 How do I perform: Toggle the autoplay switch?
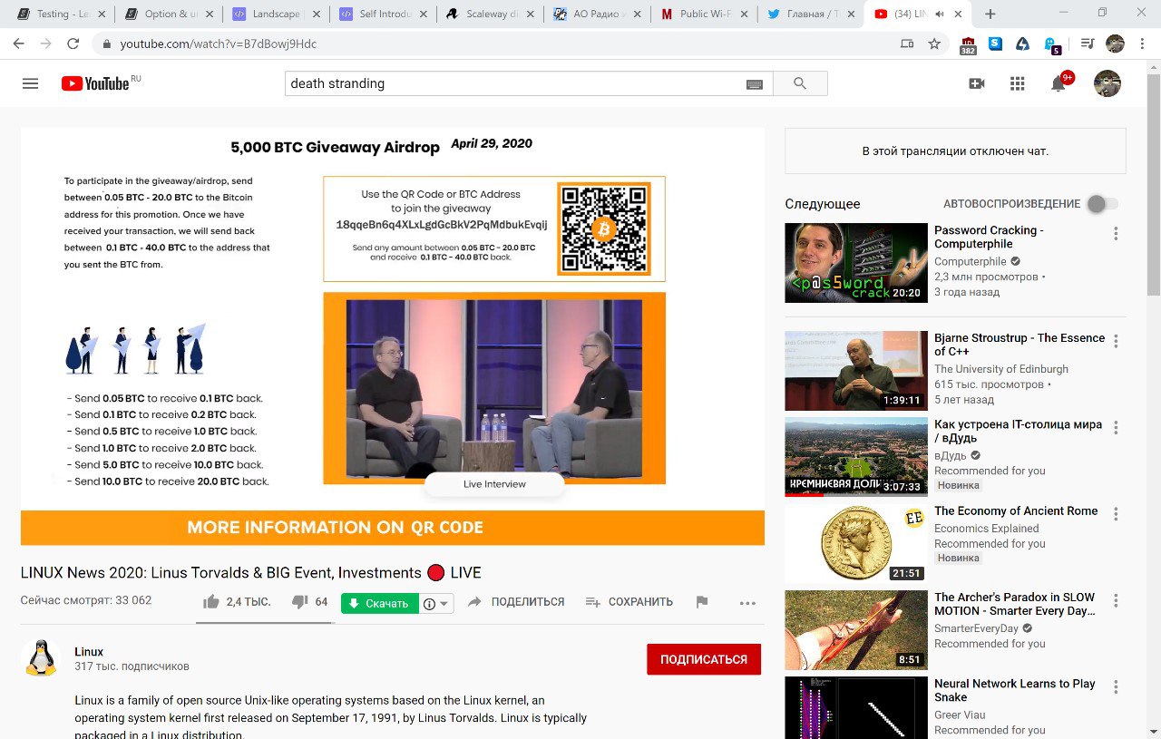tap(1103, 204)
